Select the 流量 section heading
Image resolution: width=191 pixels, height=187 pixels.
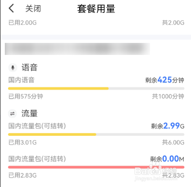tap(29, 113)
